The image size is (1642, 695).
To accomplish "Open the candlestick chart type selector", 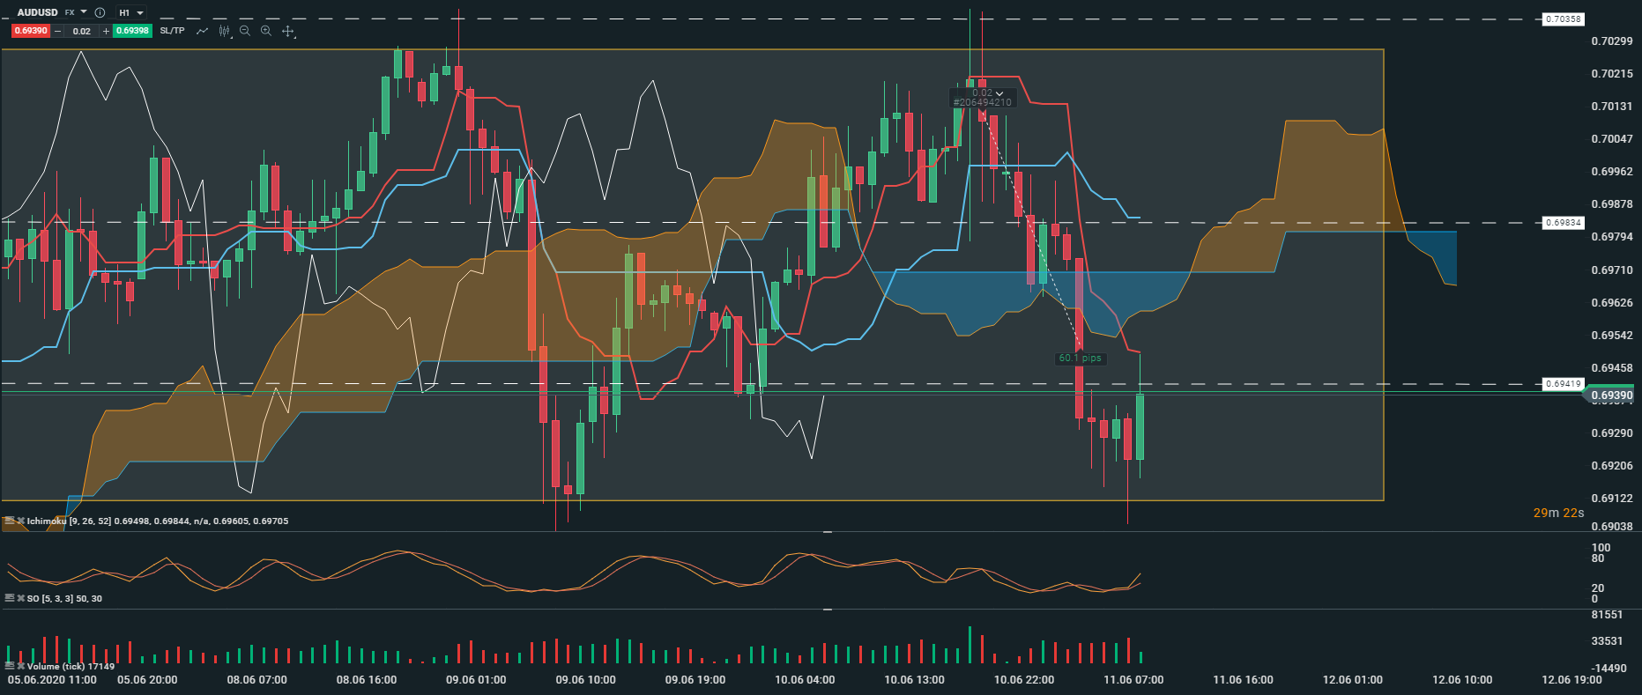I will click(225, 31).
